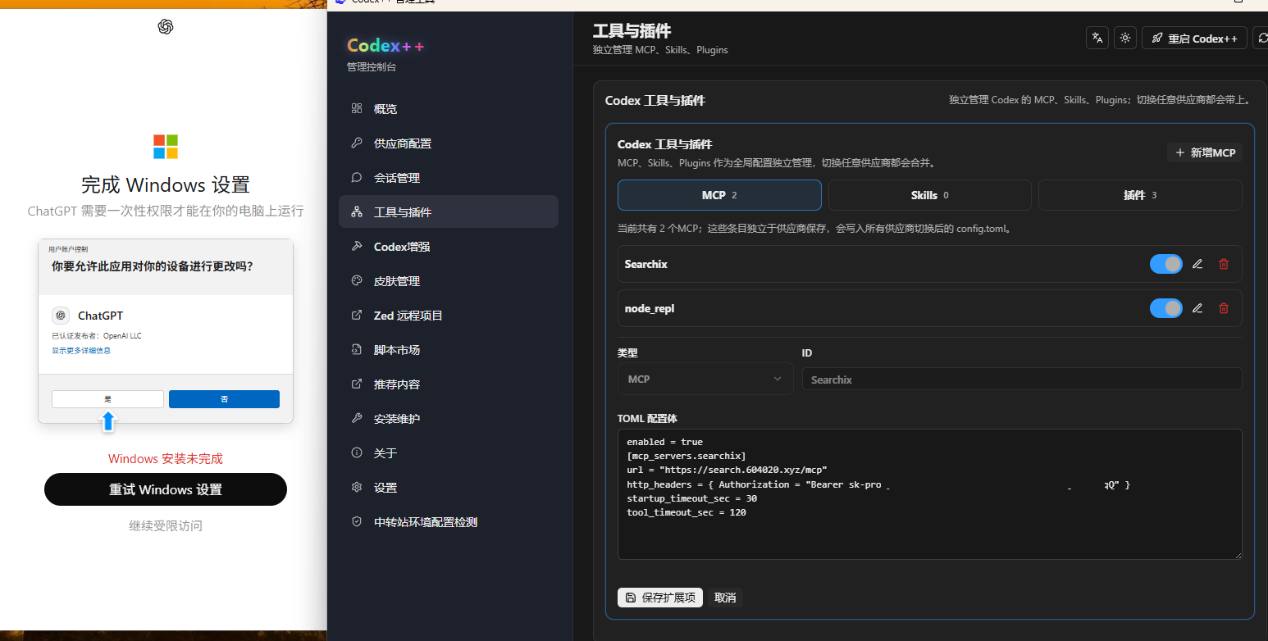
Task: Delete the Searchix entry trash icon
Action: coord(1224,264)
